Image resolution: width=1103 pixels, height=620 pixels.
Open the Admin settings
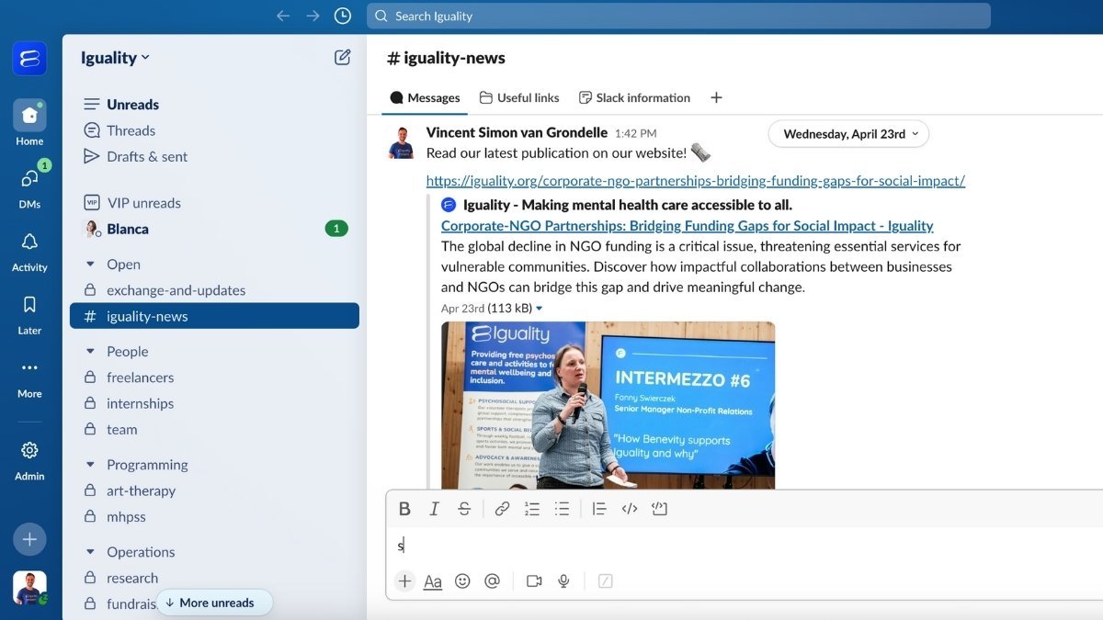[x=29, y=459]
